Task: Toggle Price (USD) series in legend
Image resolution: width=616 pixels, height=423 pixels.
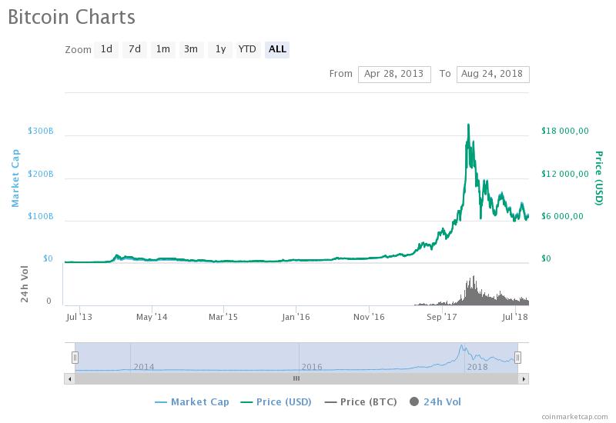Action: coord(276,401)
